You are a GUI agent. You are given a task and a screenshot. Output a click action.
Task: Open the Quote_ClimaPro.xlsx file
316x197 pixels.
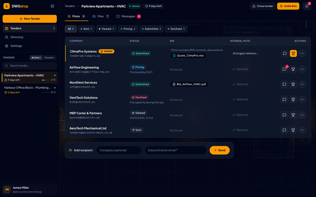(188, 56)
